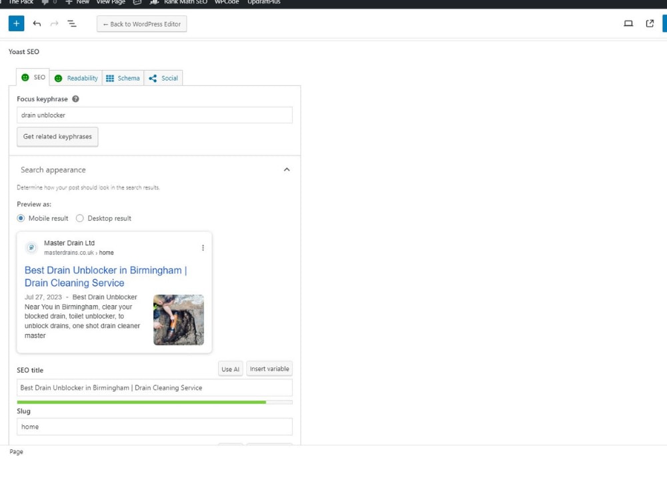Click Back to WordPress Editor button
Screen dimensions: 667x500
(x=141, y=24)
